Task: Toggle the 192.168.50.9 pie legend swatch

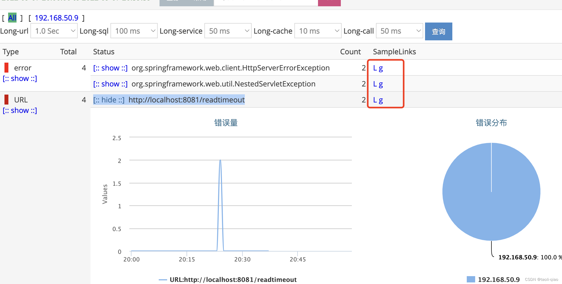Action: (471, 279)
